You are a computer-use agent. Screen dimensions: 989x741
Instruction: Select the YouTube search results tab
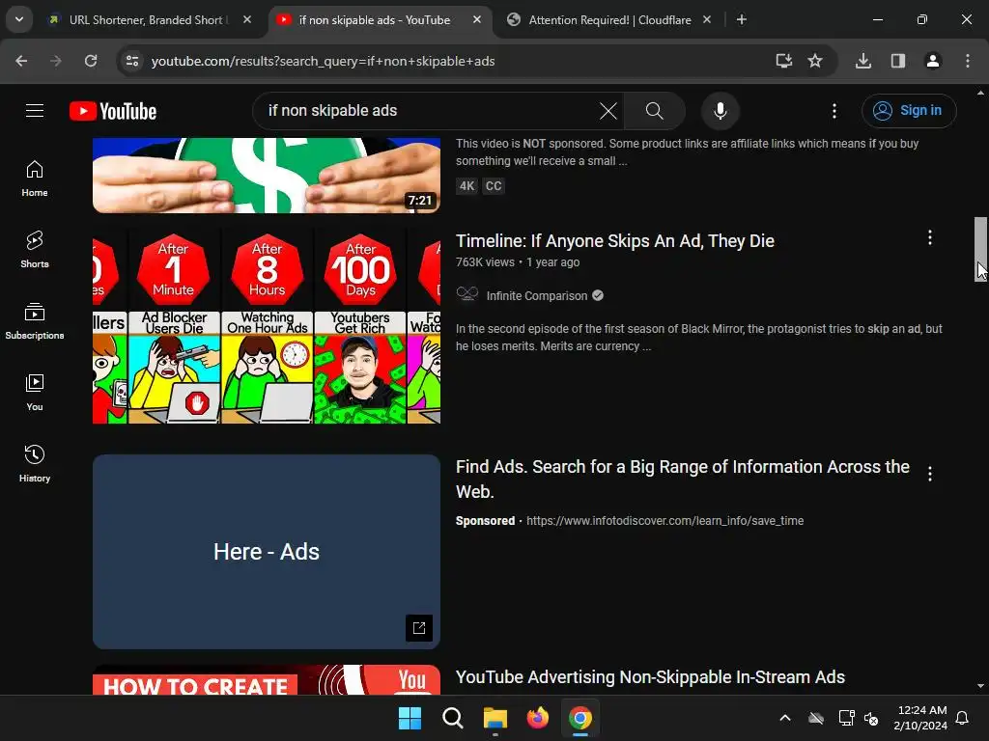click(375, 20)
